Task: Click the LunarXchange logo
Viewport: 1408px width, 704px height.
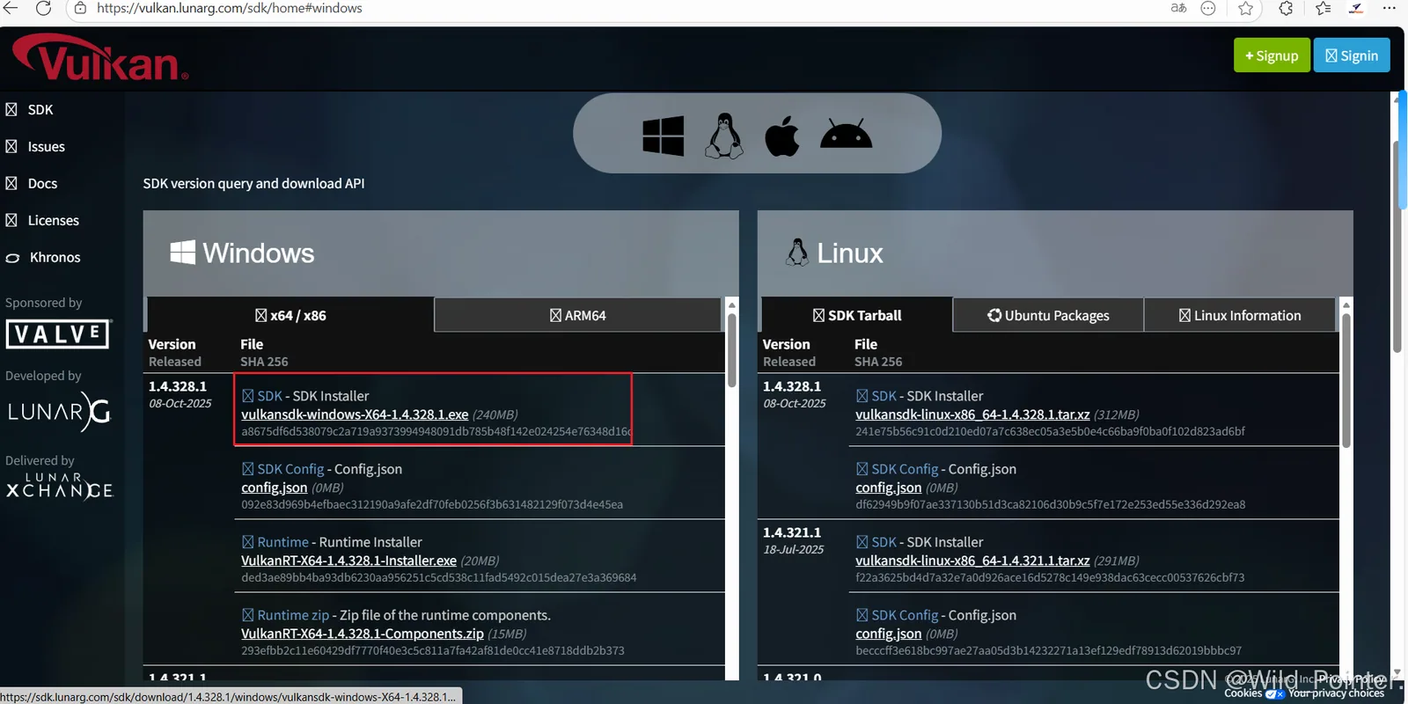Action: pos(60,486)
